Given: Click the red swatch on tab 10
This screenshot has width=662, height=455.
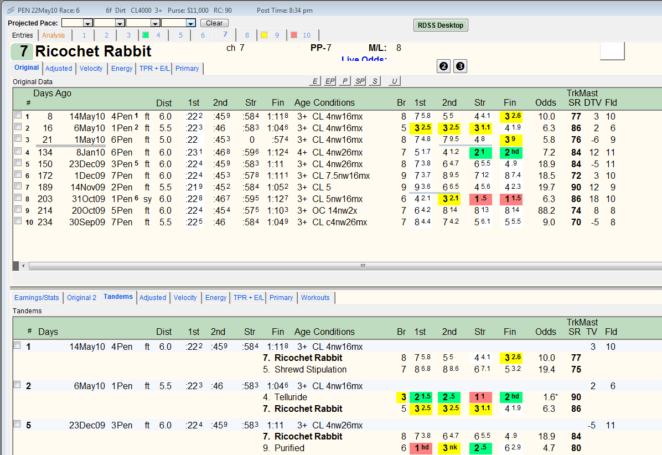Looking at the screenshot, I should click(294, 35).
